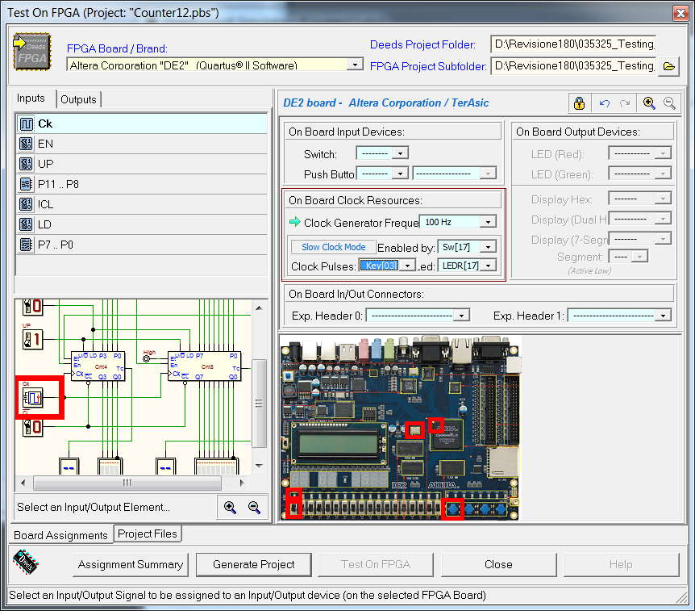Click the vertical scrollbar thumb of circuit preview
695x611 pixels.
click(259, 404)
